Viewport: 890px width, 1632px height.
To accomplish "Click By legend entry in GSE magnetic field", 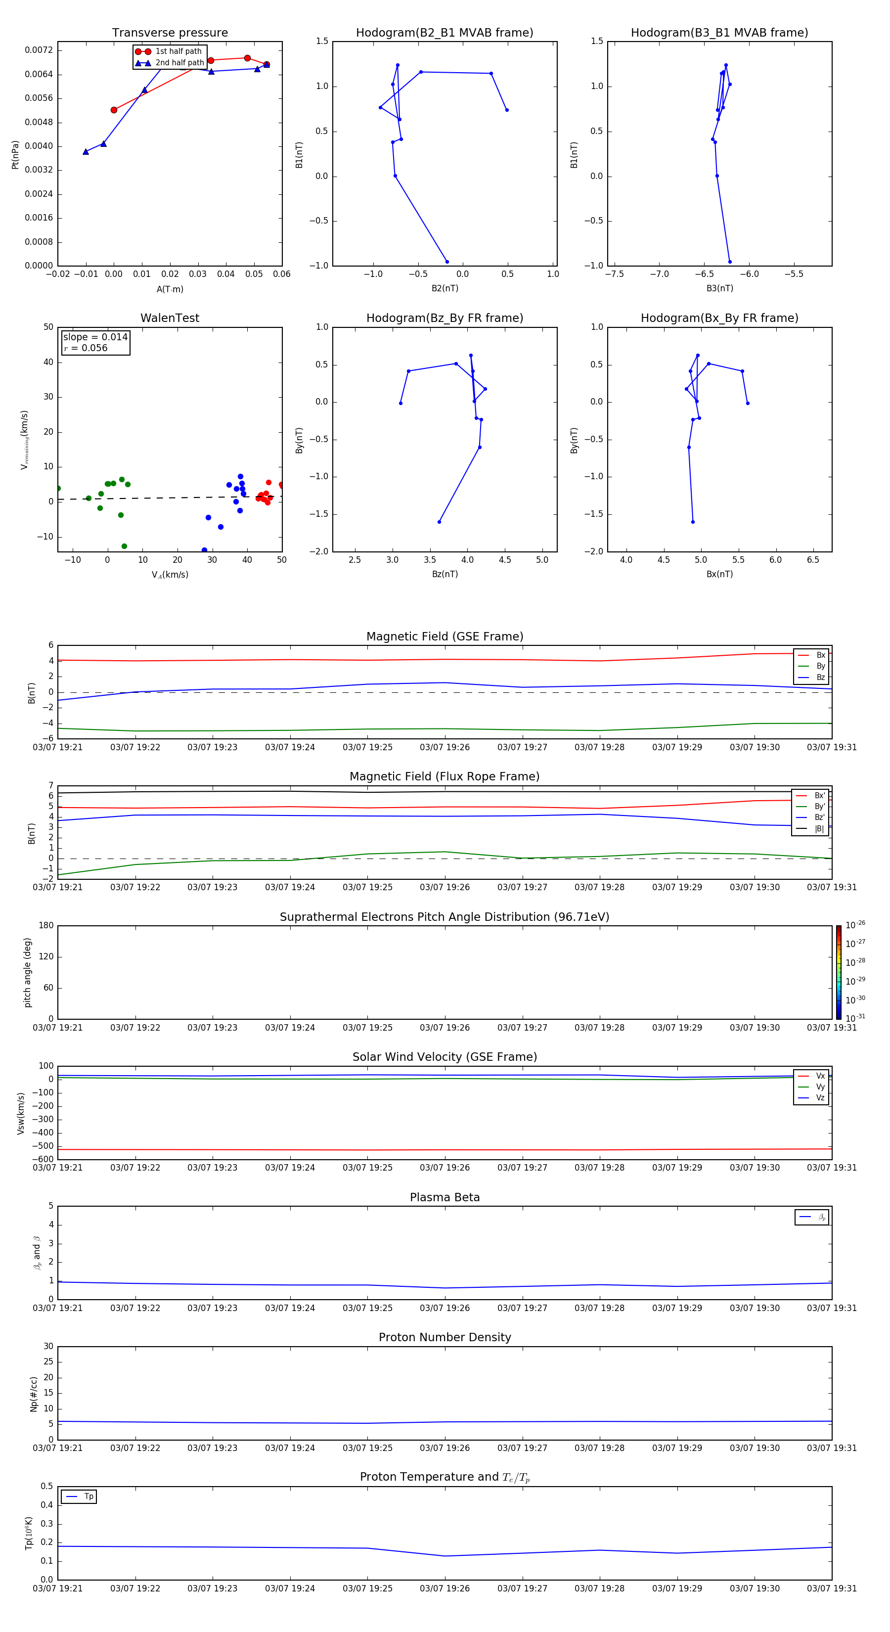I will (811, 666).
